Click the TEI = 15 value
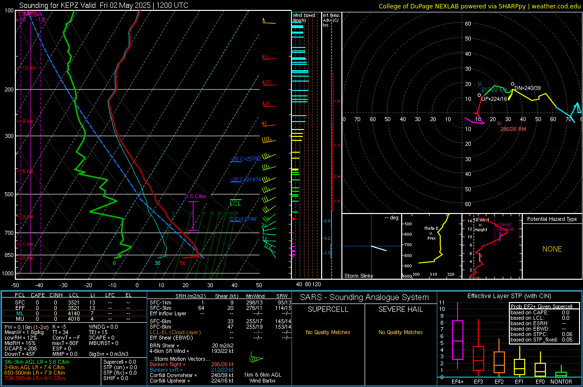This screenshot has width=583, height=387. (x=98, y=332)
